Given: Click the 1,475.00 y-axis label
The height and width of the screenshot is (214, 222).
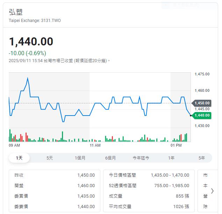Looking at the screenshot, I should 202,74.
